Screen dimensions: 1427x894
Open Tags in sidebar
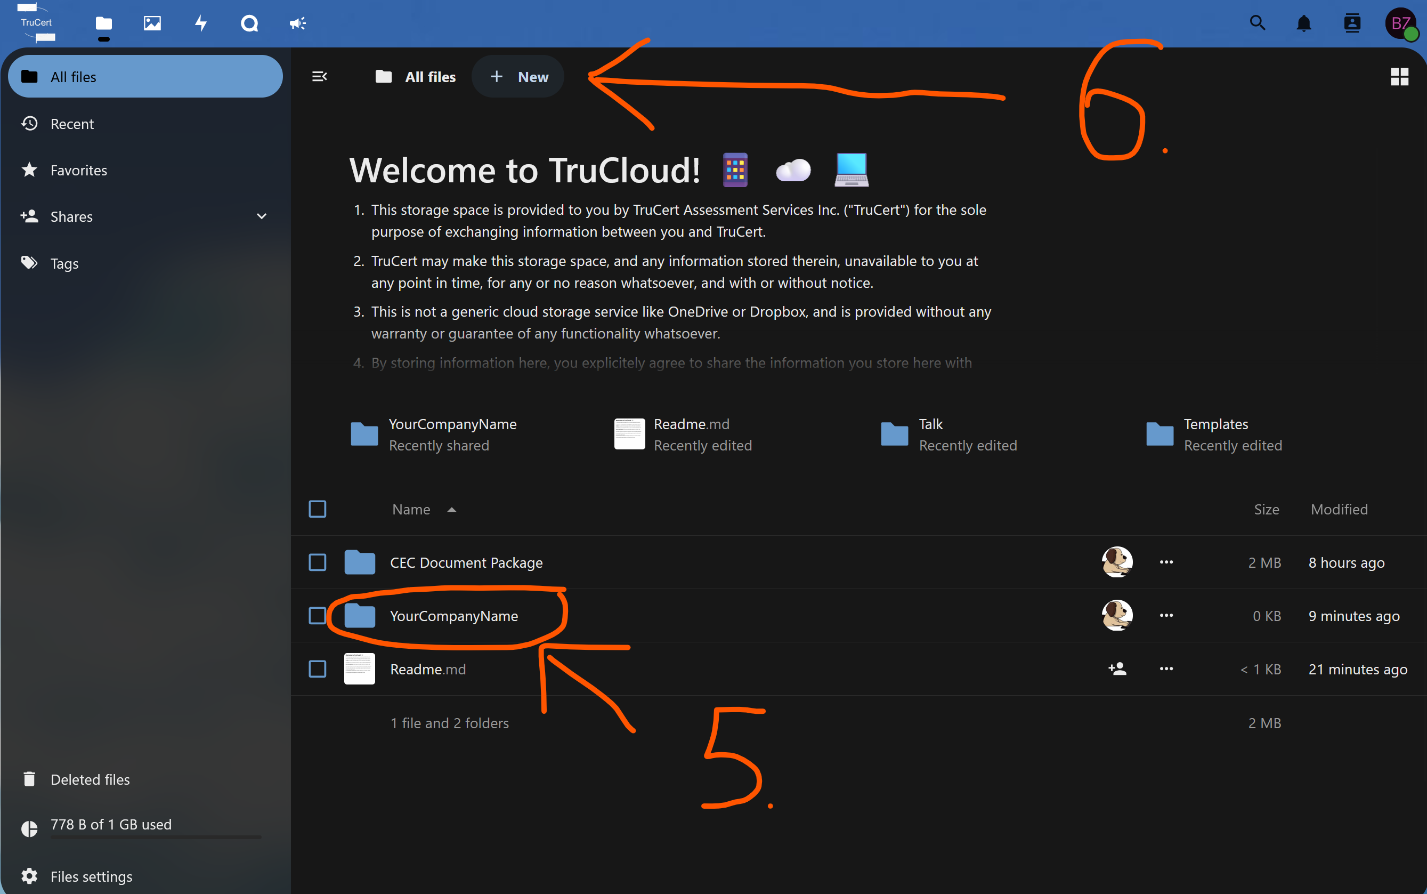pos(145,263)
